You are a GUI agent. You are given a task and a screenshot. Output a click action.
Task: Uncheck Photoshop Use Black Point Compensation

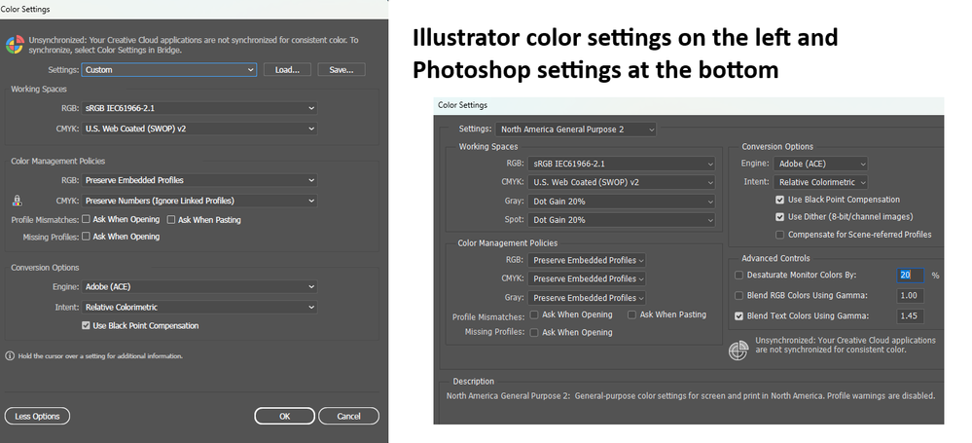[779, 200]
